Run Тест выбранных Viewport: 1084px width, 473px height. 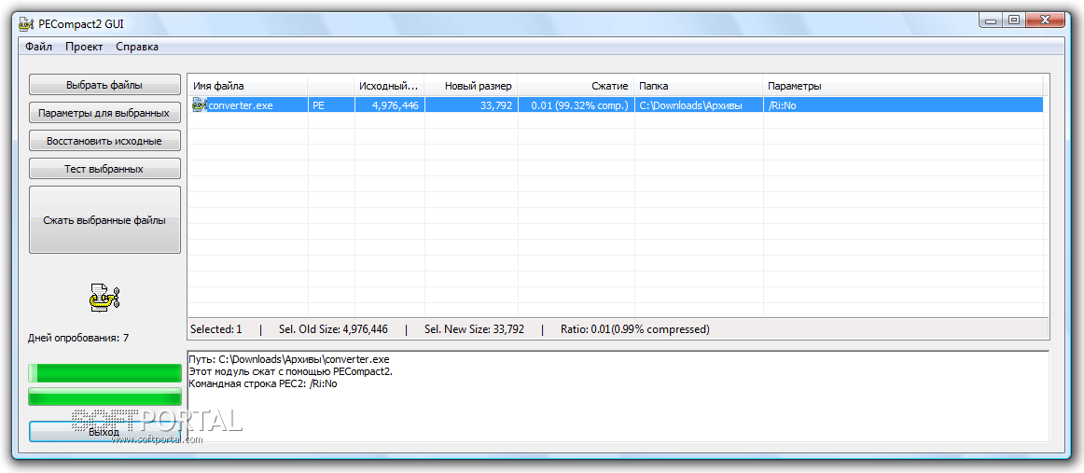point(104,168)
